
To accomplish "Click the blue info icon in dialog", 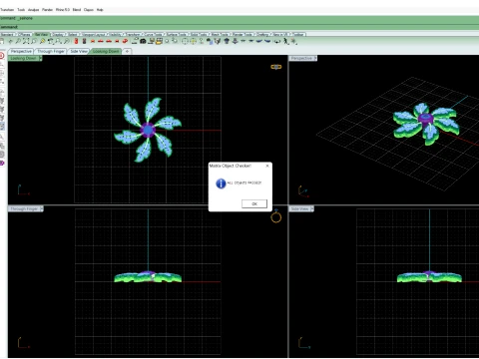I will (x=221, y=183).
